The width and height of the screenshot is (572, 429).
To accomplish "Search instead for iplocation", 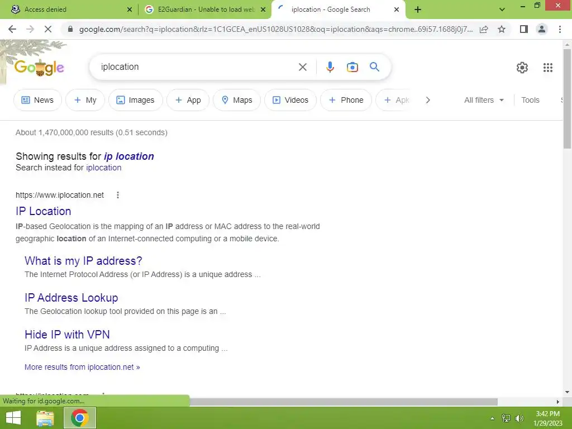I will coord(103,168).
